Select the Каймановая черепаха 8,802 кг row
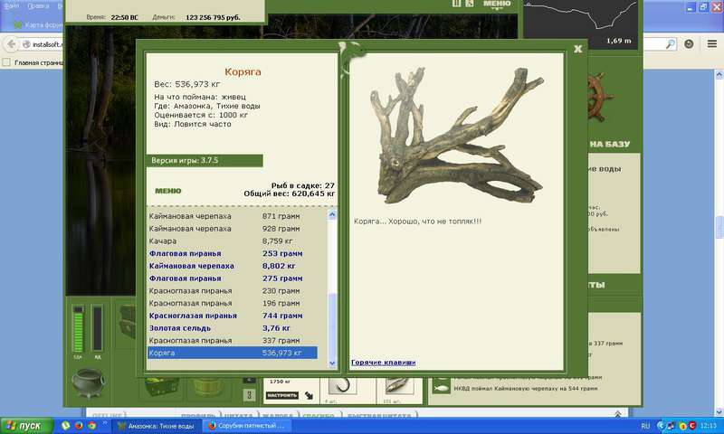 (x=233, y=266)
